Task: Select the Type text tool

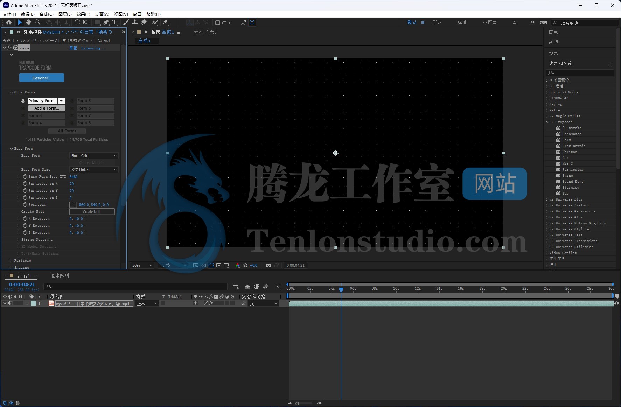Action: tap(115, 22)
